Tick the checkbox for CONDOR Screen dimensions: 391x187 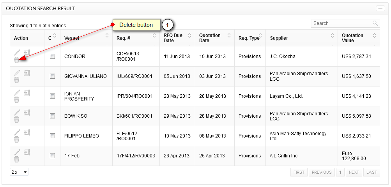point(52,56)
